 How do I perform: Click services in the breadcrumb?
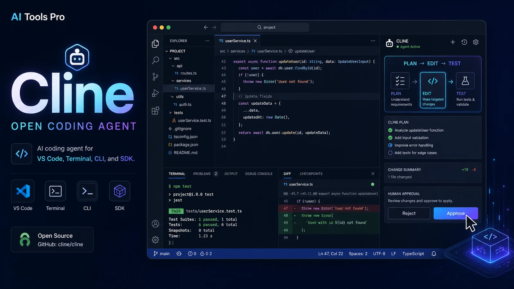coord(238,51)
